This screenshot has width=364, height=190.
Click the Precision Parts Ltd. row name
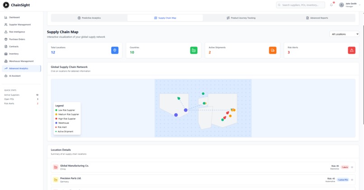pyautogui.click(x=70, y=178)
